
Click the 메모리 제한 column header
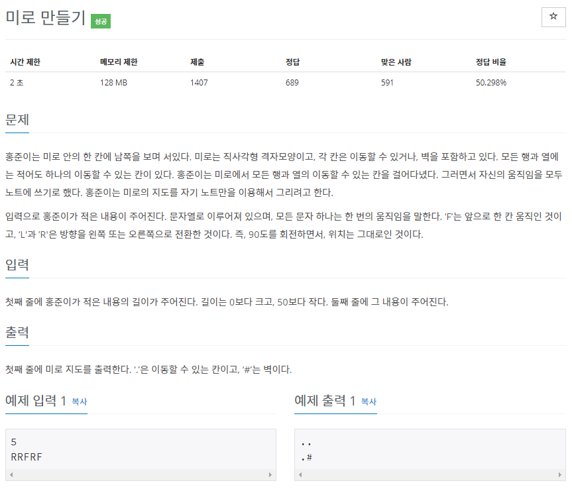(x=119, y=62)
